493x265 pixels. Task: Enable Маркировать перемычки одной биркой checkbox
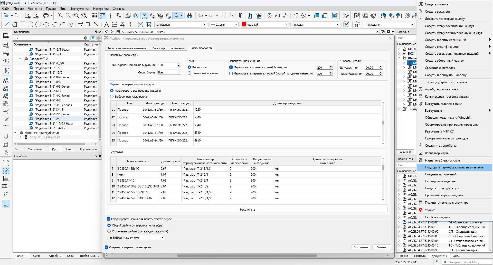click(x=231, y=73)
